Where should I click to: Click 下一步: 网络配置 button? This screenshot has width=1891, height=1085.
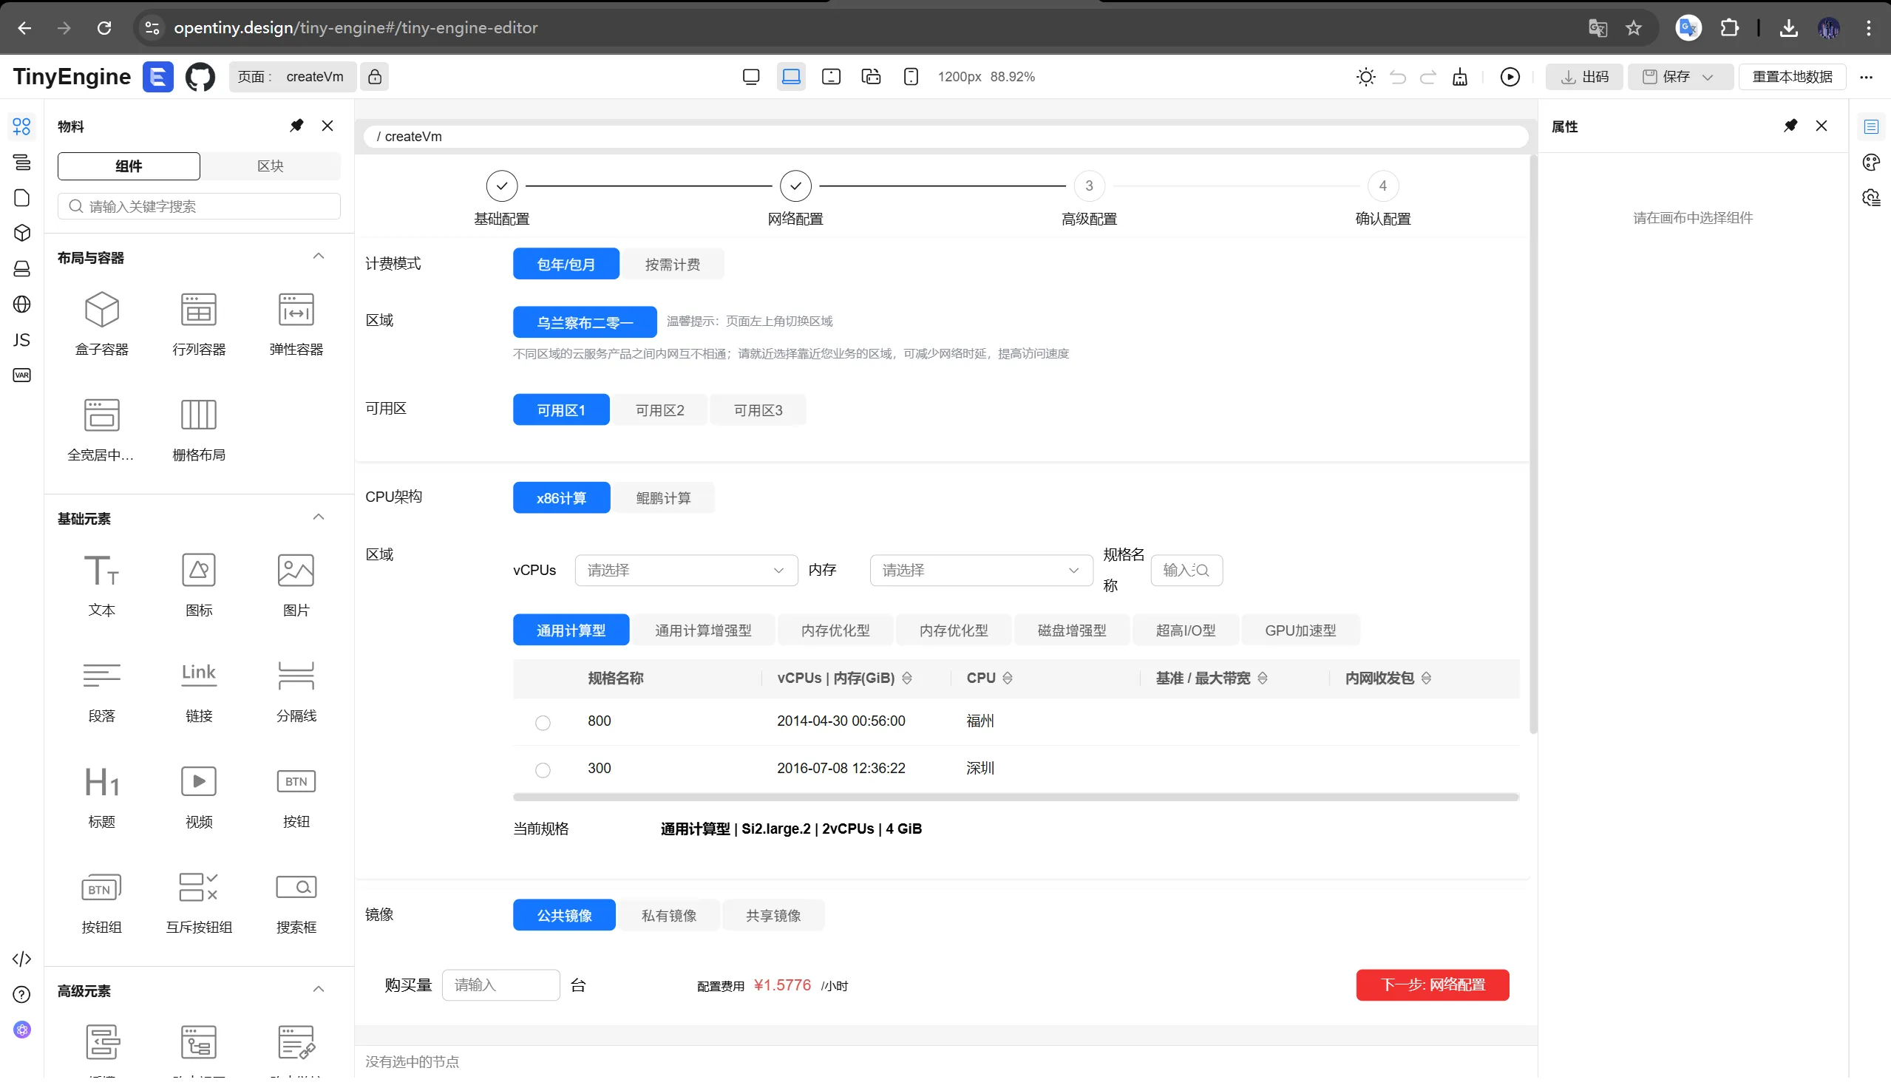pos(1432,985)
